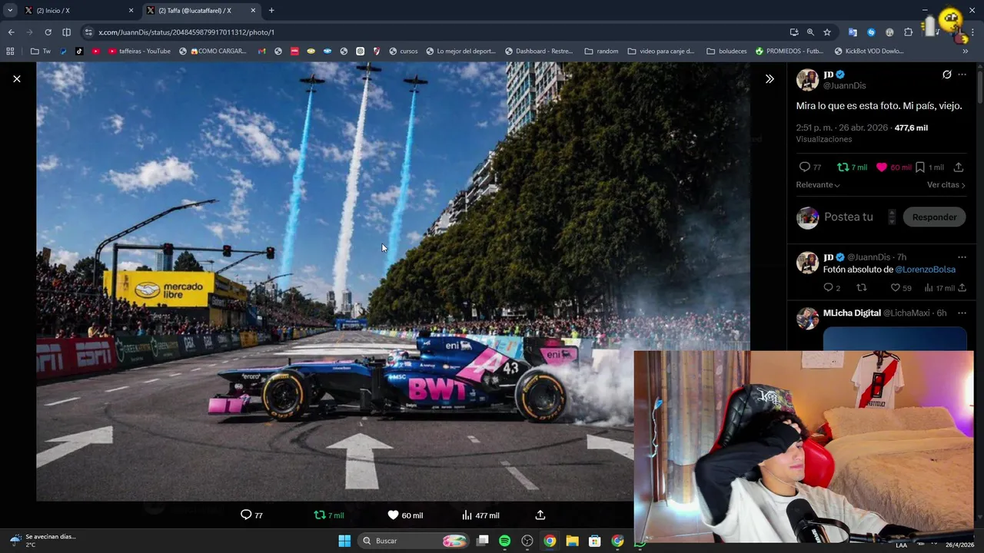Image resolution: width=984 pixels, height=553 pixels.
Task: Close the photo viewer with the X icon
Action: [17, 78]
